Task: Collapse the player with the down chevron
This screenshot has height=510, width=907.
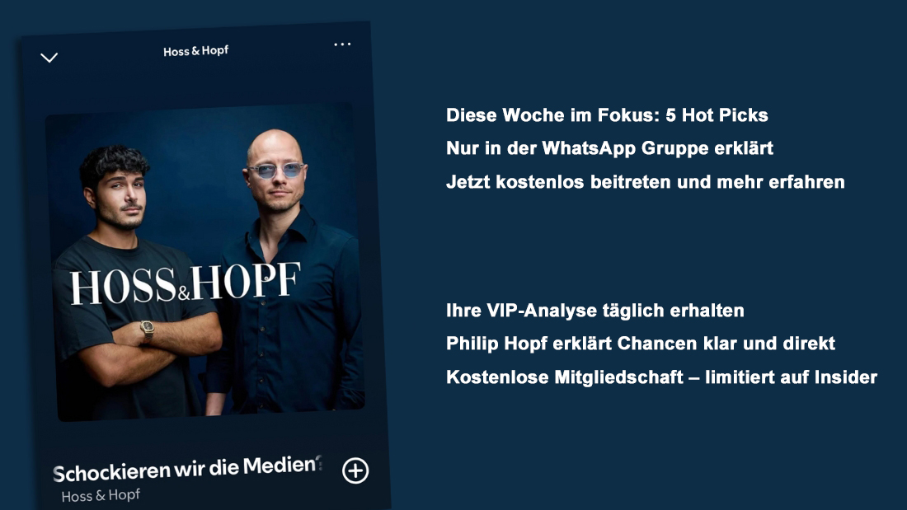Action: tap(49, 57)
